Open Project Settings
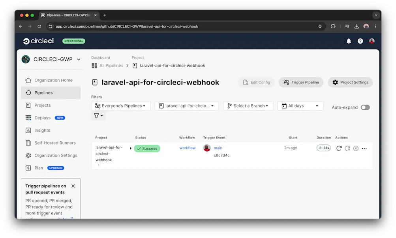 pos(350,82)
